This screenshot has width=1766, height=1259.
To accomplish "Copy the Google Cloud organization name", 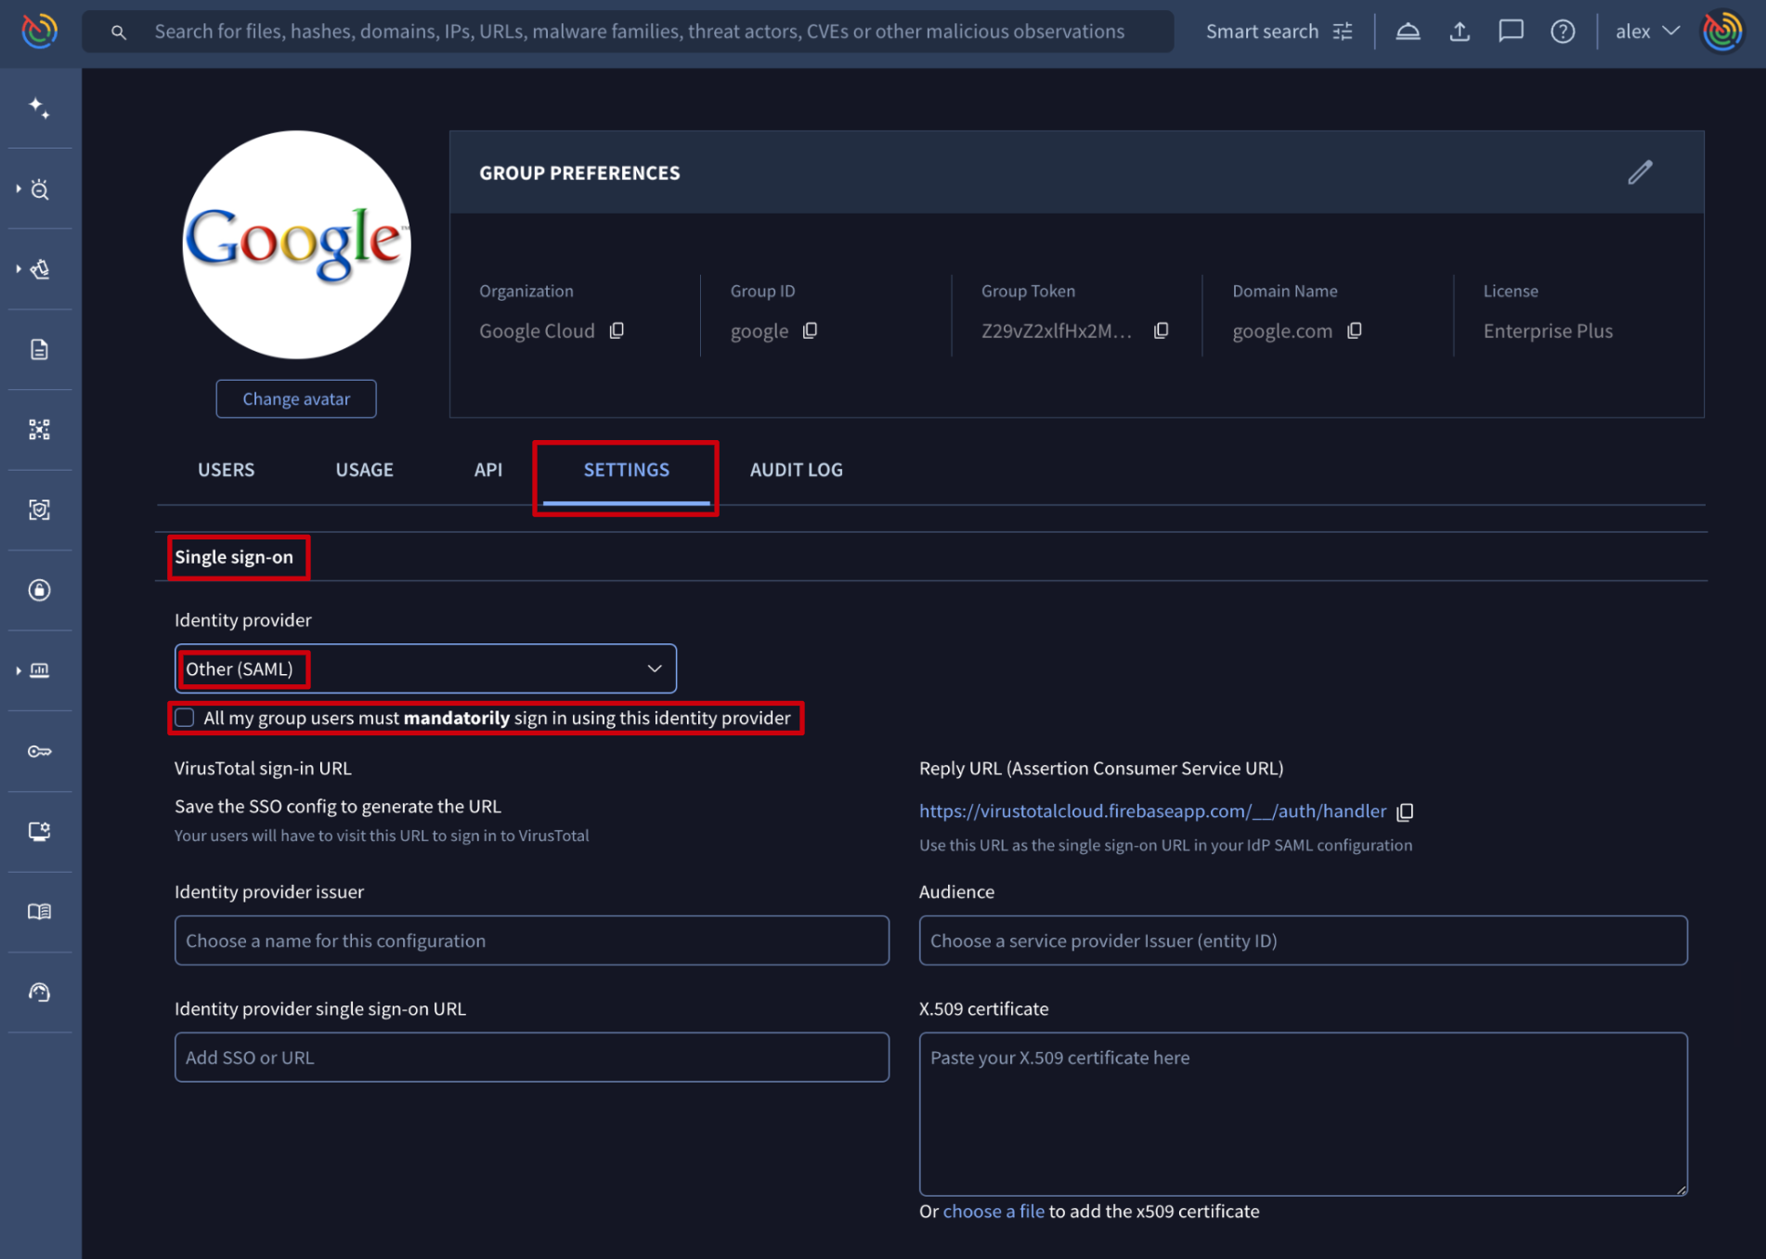I will (617, 331).
